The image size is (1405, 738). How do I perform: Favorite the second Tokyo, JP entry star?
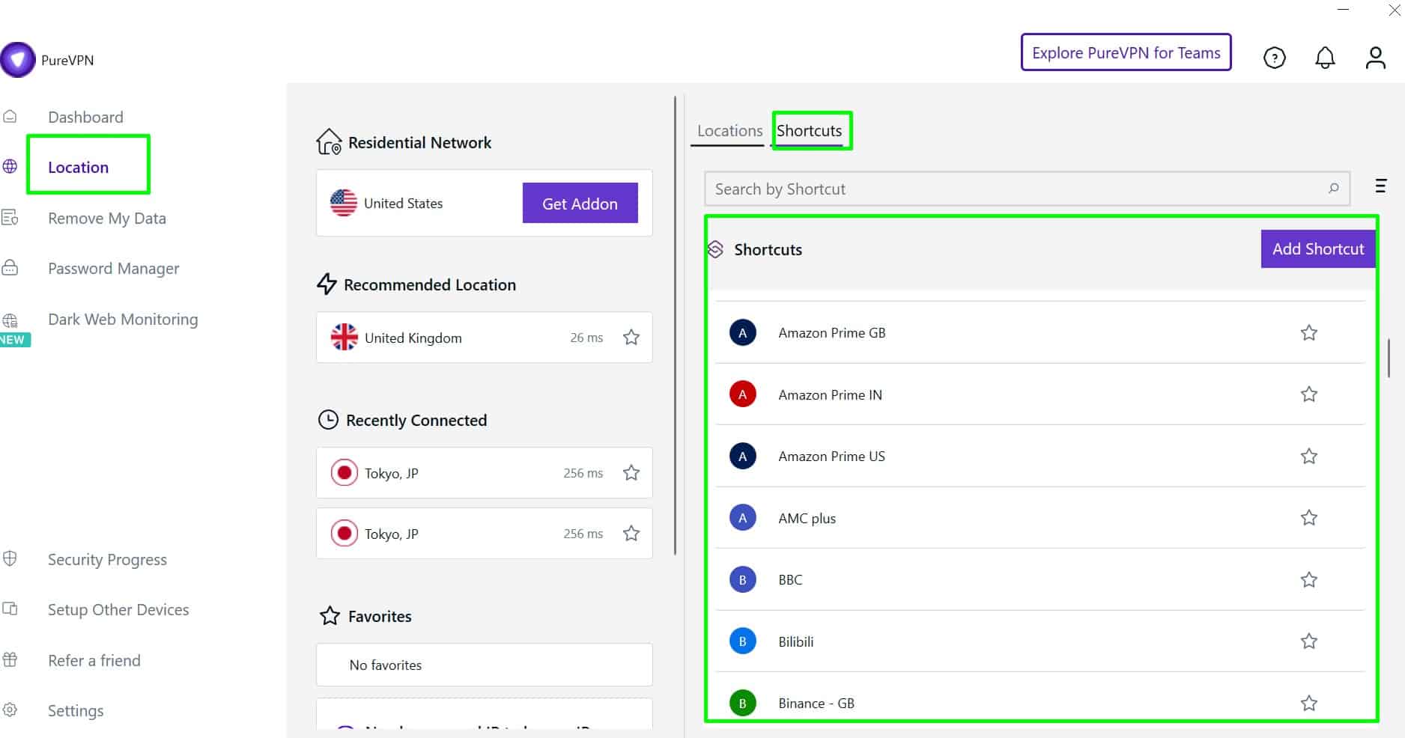[631, 533]
